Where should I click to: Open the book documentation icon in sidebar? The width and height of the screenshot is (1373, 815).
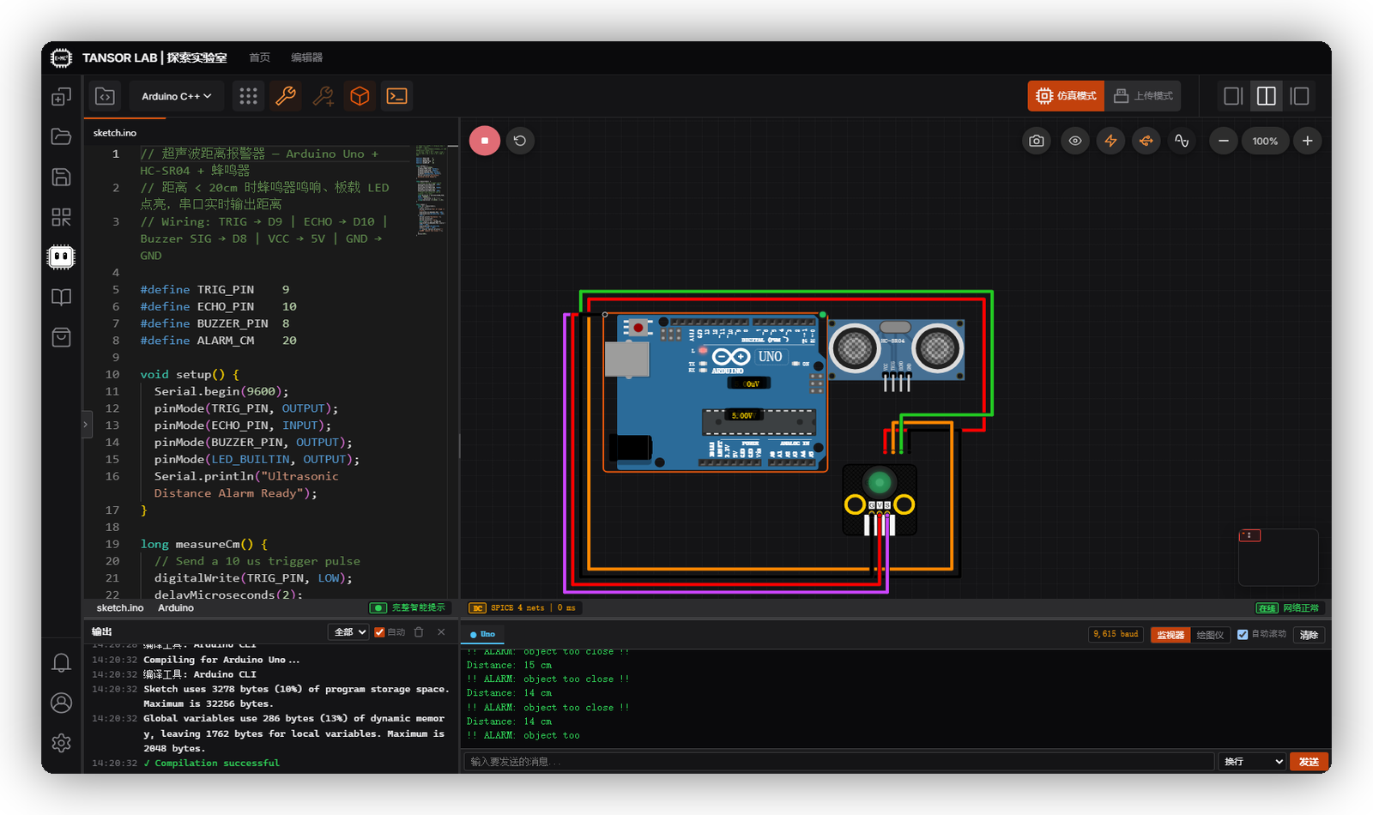[61, 297]
